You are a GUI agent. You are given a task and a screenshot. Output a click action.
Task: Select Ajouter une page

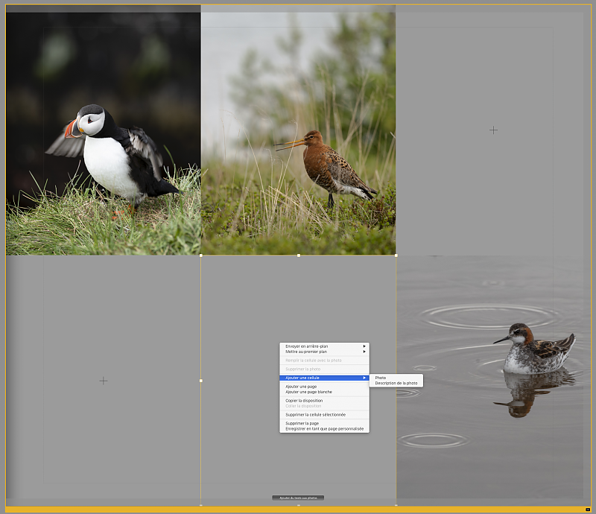(301, 387)
